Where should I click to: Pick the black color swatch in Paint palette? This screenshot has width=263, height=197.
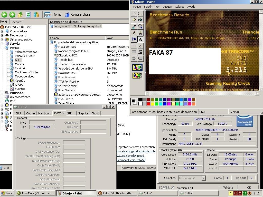pos(140,100)
